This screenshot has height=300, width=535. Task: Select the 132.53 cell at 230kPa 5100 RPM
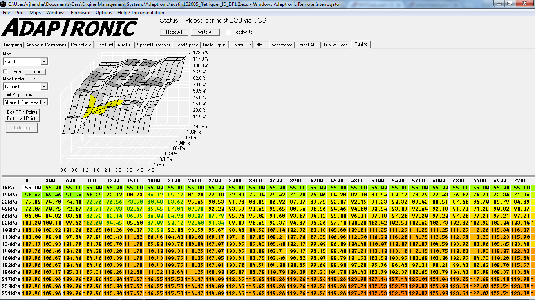pos(378,286)
